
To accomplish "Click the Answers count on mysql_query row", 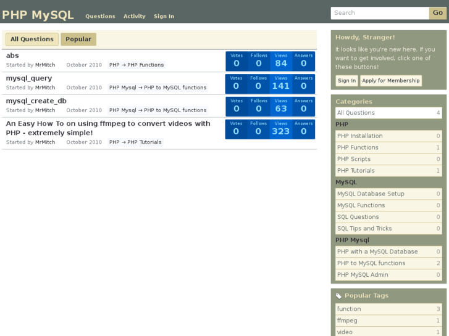I will [x=303, y=84].
